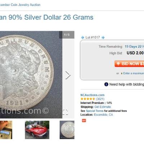Viewport: 144px width, 144px height.
Task: Click the Need help with bidding text
Action: [127, 84]
